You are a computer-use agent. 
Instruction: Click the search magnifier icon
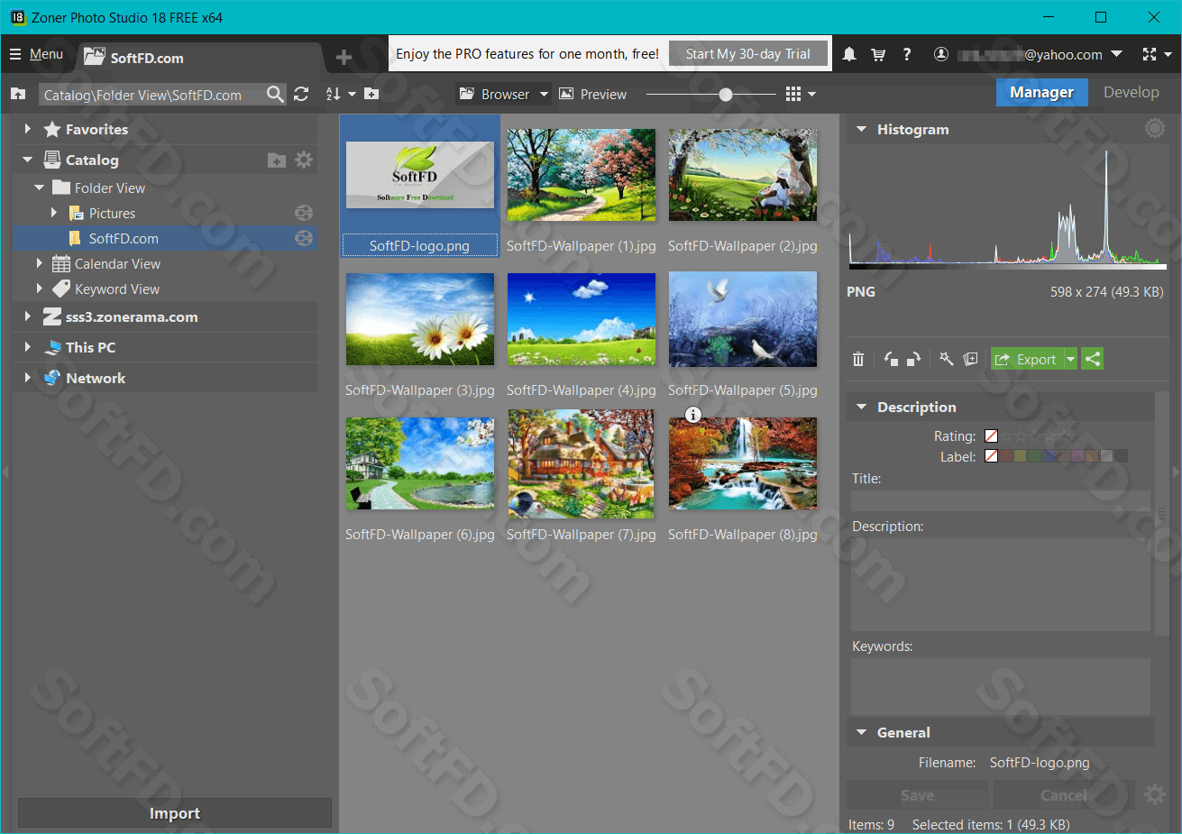click(275, 94)
